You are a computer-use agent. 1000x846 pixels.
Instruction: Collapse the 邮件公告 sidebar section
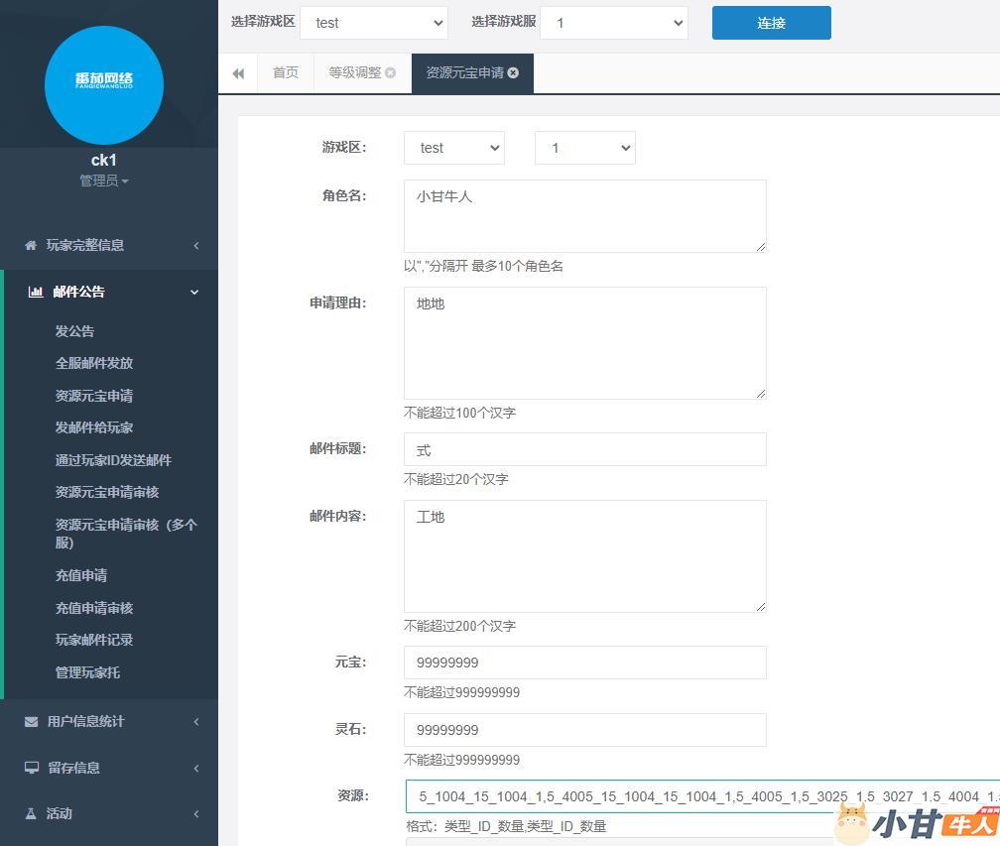(194, 292)
